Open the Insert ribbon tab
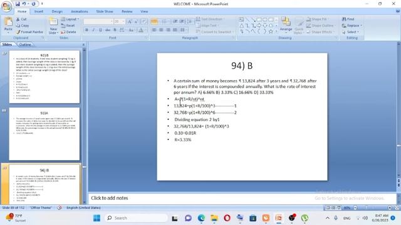Viewport: 401px width, 225px height. tap(39, 11)
